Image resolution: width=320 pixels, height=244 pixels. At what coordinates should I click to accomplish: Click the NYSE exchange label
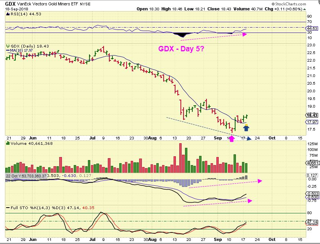85,4
